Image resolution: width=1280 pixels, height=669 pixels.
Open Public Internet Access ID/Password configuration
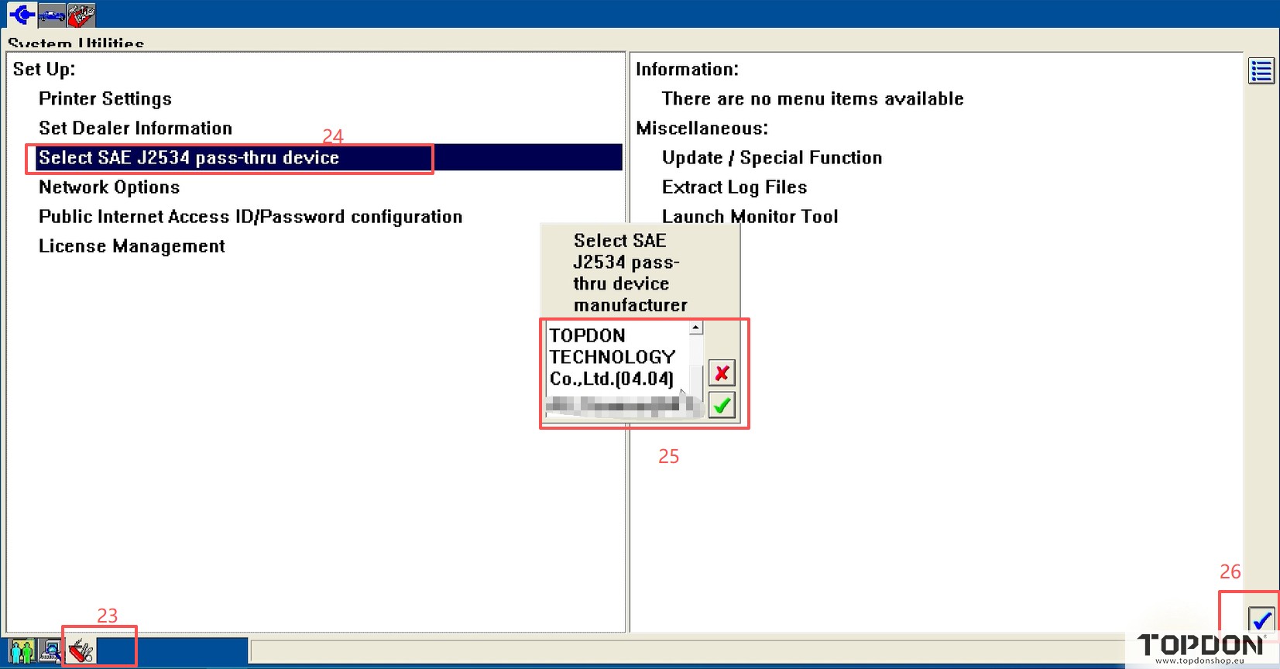pos(251,217)
